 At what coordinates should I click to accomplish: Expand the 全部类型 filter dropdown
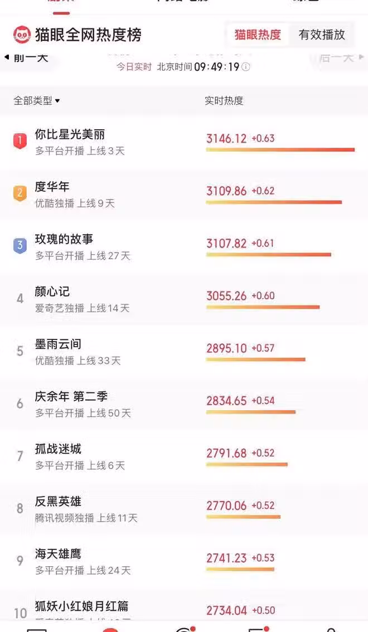coord(37,101)
